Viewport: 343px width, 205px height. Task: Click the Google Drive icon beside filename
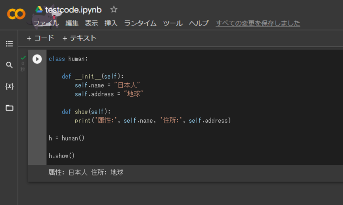click(39, 9)
